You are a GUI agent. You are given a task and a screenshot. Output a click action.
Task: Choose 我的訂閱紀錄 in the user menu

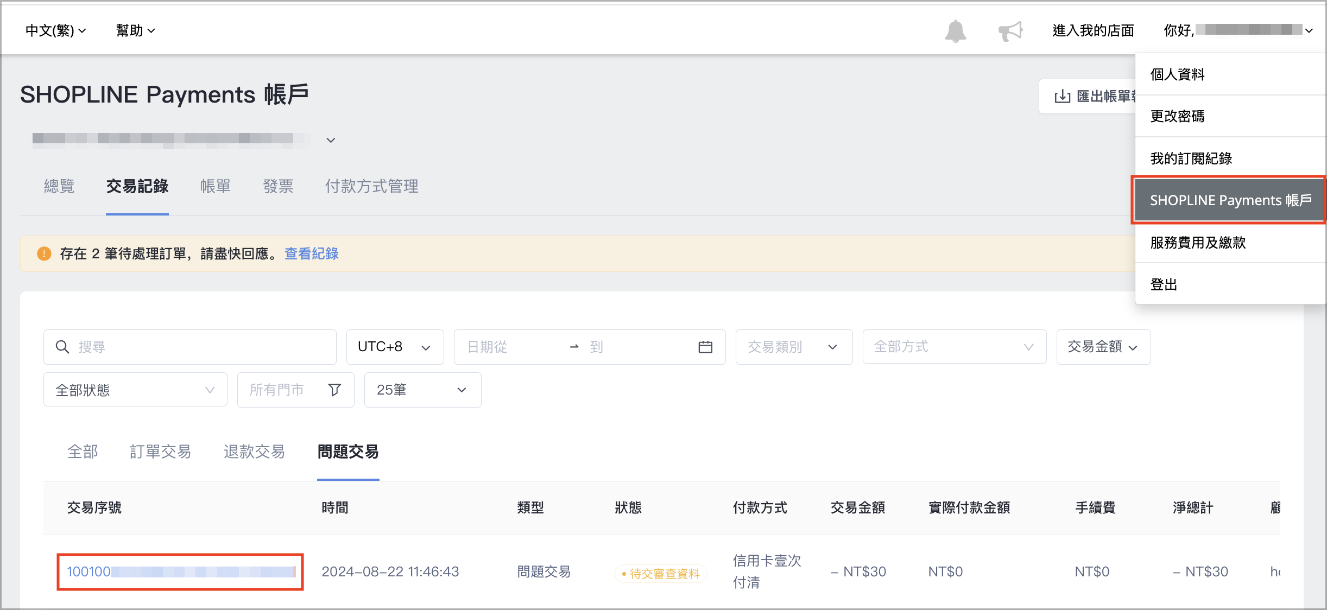1230,158
